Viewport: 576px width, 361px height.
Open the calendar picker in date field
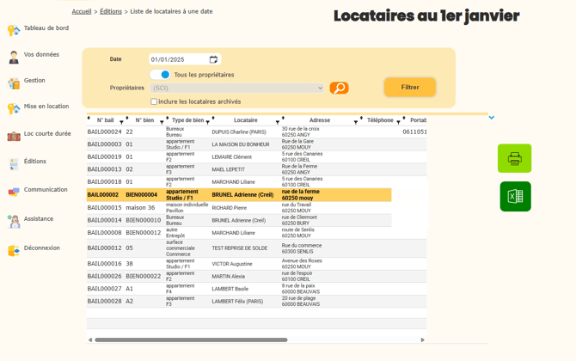[213, 59]
